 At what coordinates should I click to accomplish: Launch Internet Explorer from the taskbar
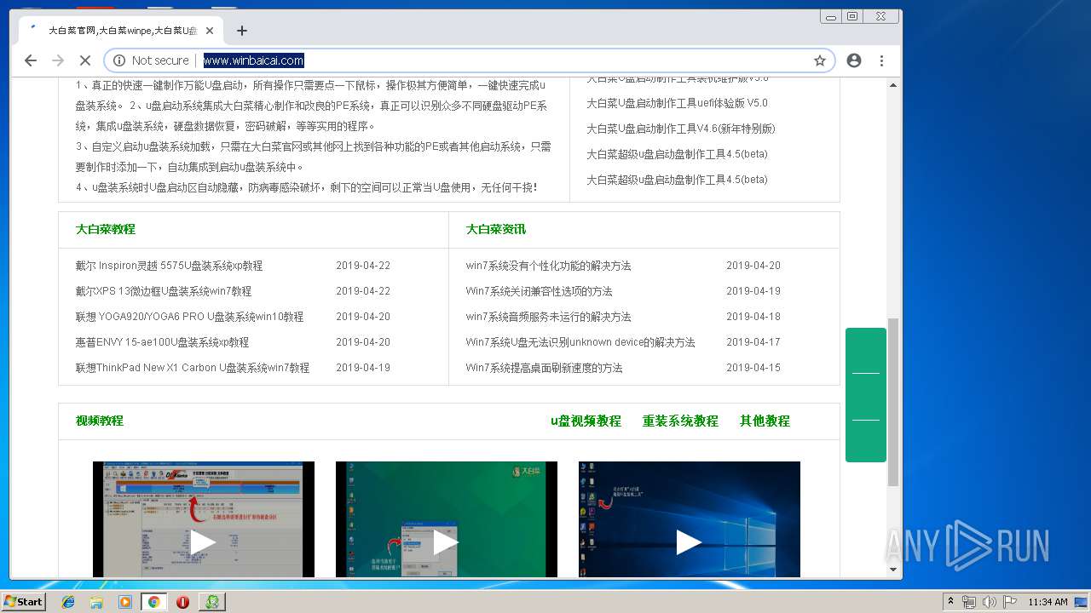tap(68, 602)
